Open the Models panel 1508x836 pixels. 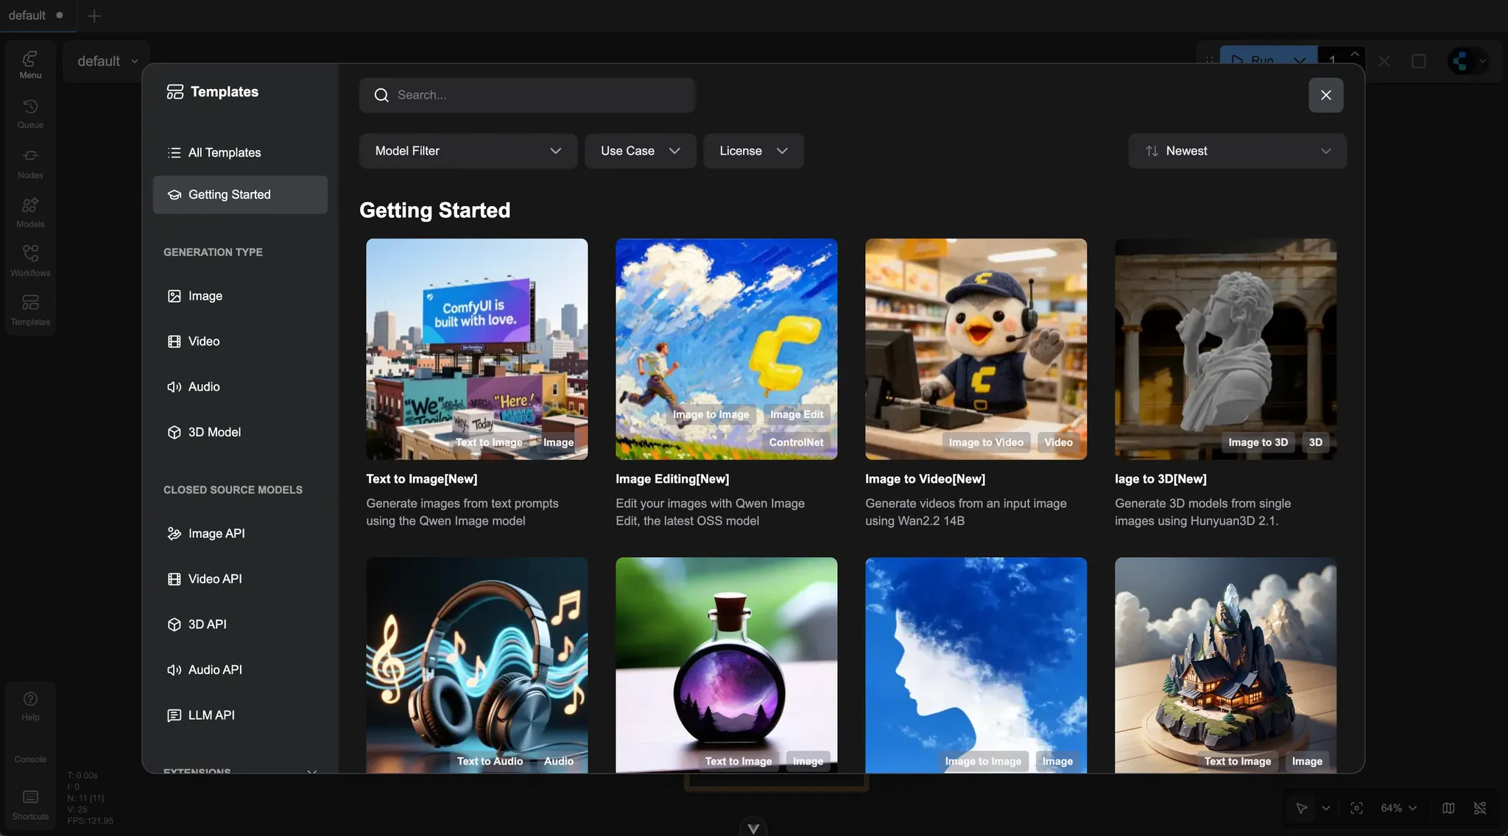[29, 212]
